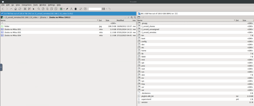Click the pause bars icon
This screenshot has height=106, width=254.
click(104, 9)
